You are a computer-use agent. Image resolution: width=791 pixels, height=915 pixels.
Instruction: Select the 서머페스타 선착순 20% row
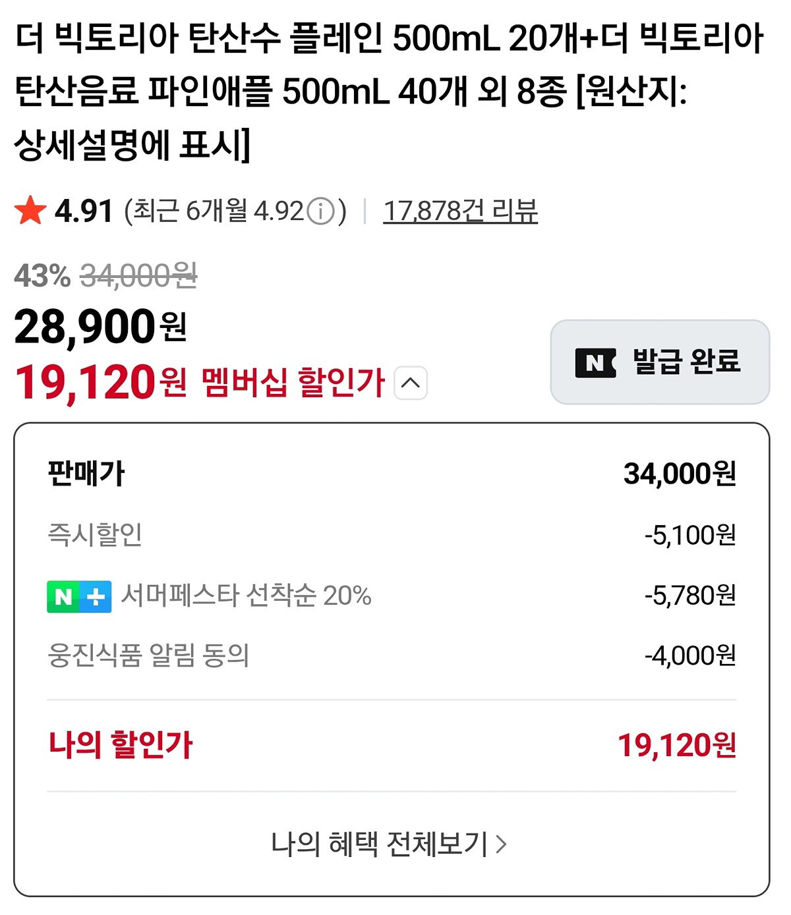click(x=392, y=596)
